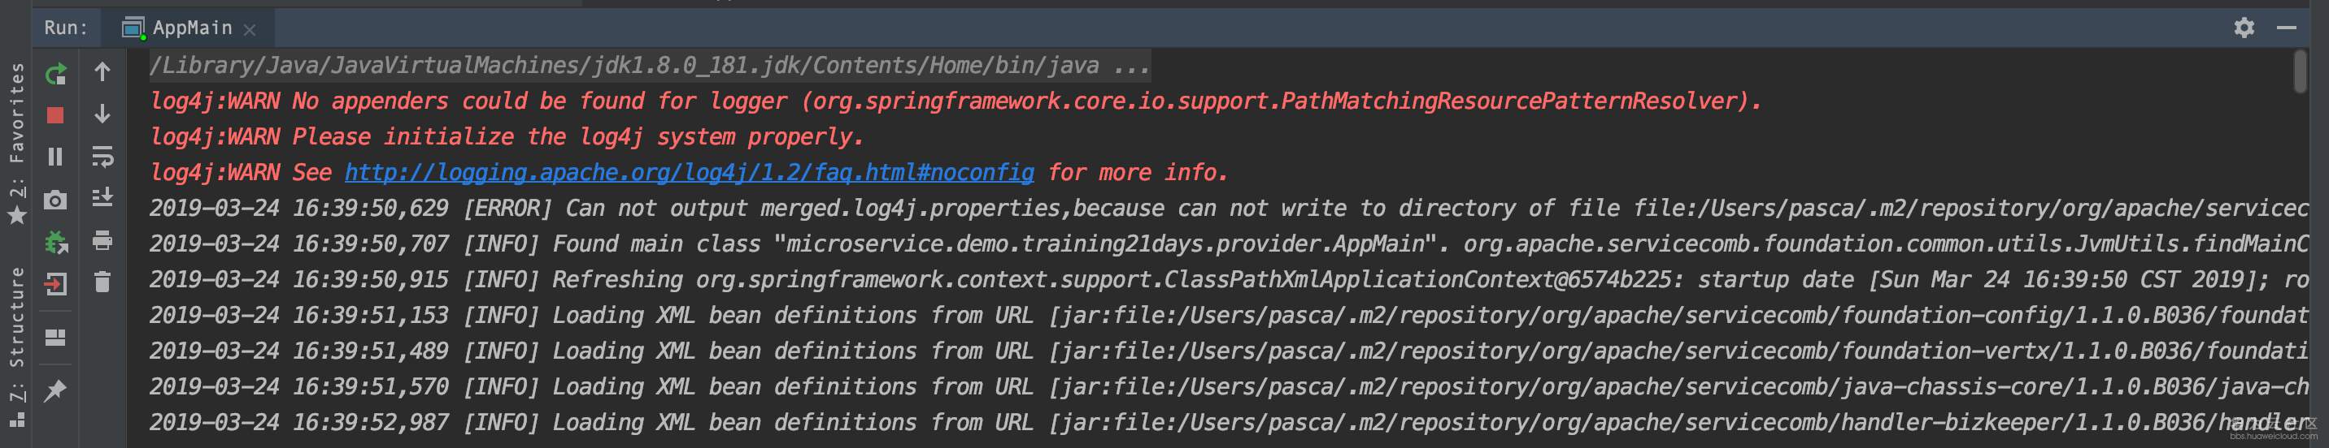The image size is (2329, 448).
Task: Click the restore layout icon
Action: point(56,337)
